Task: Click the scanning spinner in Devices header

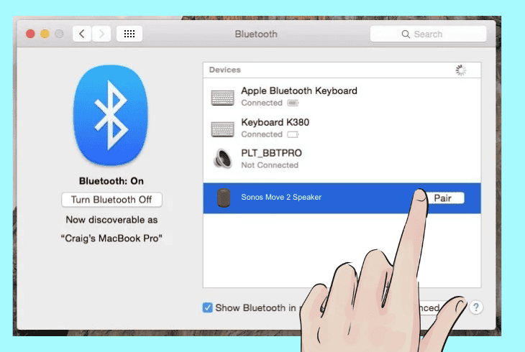Action: [x=461, y=70]
